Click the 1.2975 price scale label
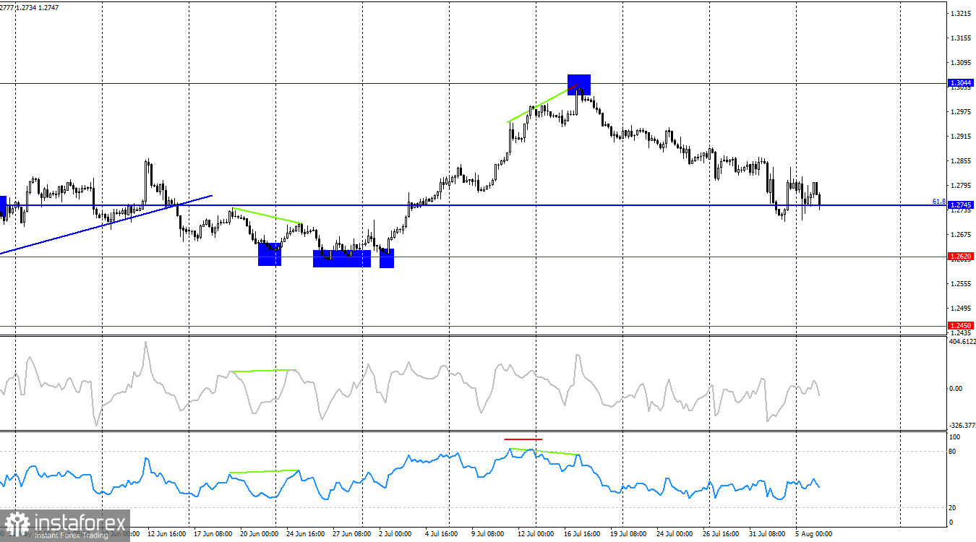 [961, 112]
